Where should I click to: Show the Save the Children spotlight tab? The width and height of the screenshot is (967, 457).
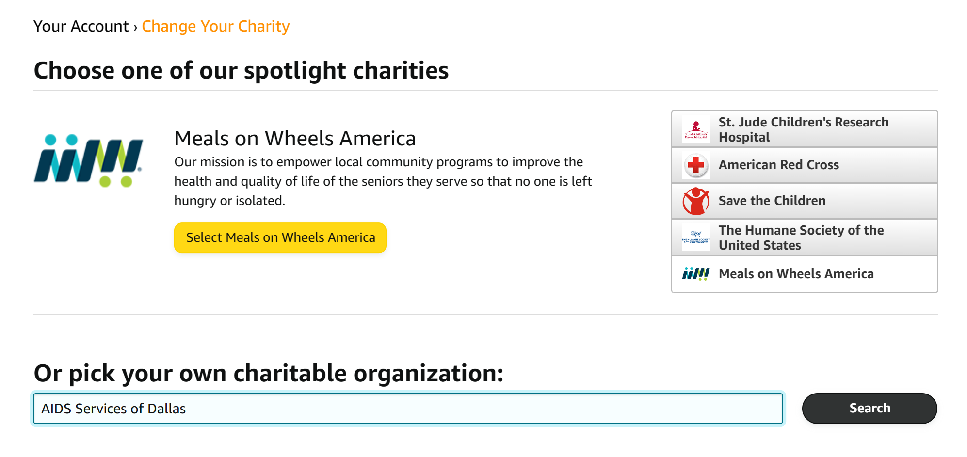coord(772,201)
